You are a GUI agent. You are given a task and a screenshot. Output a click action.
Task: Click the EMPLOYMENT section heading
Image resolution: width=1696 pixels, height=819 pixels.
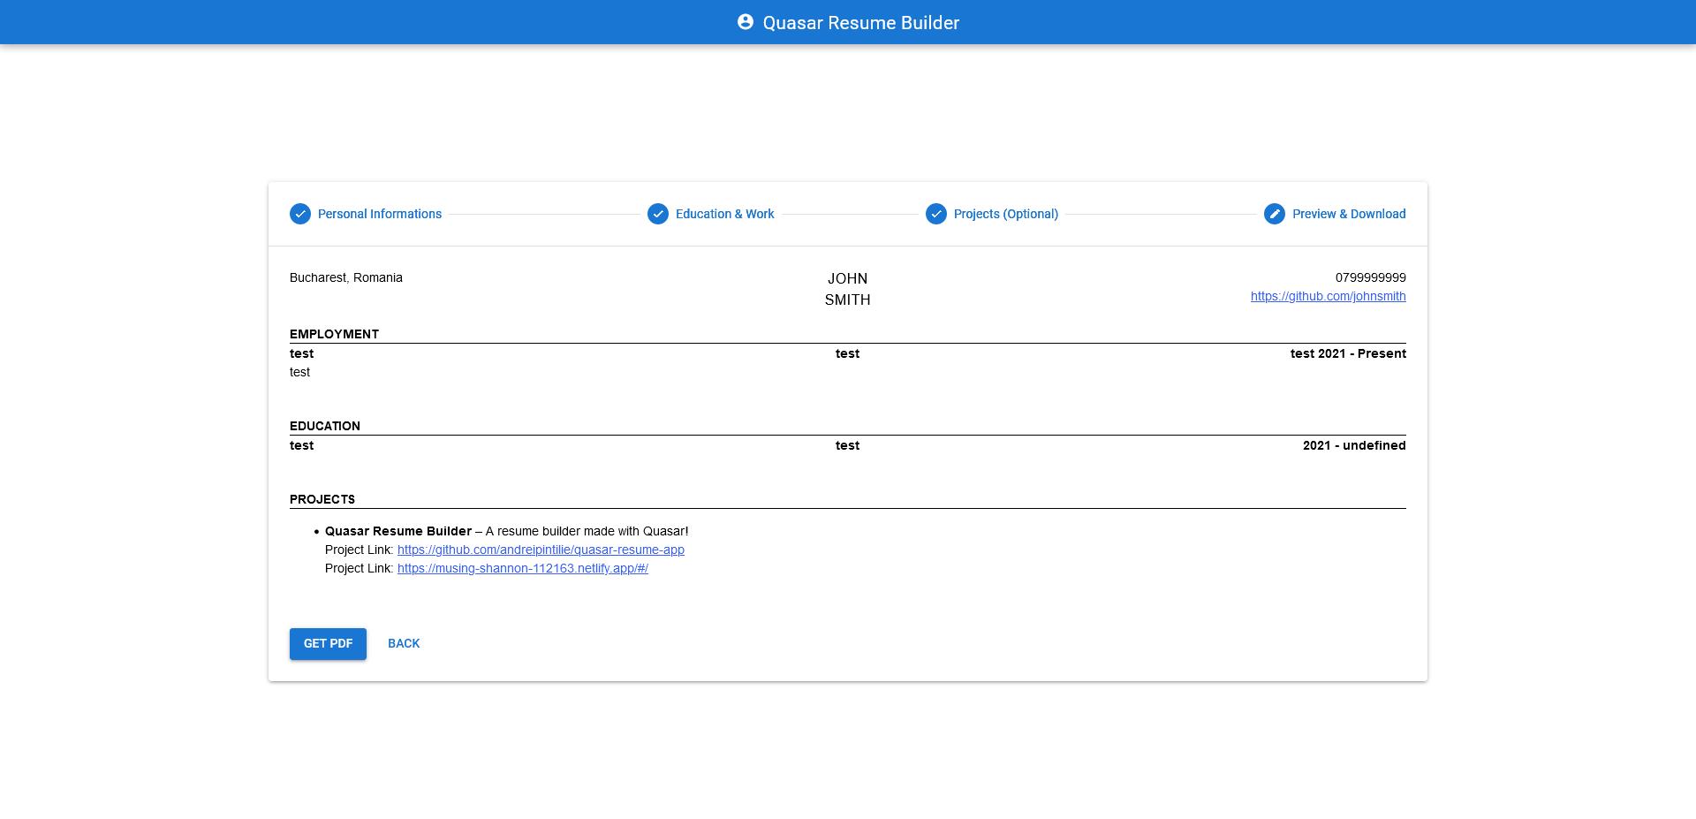[x=334, y=334]
